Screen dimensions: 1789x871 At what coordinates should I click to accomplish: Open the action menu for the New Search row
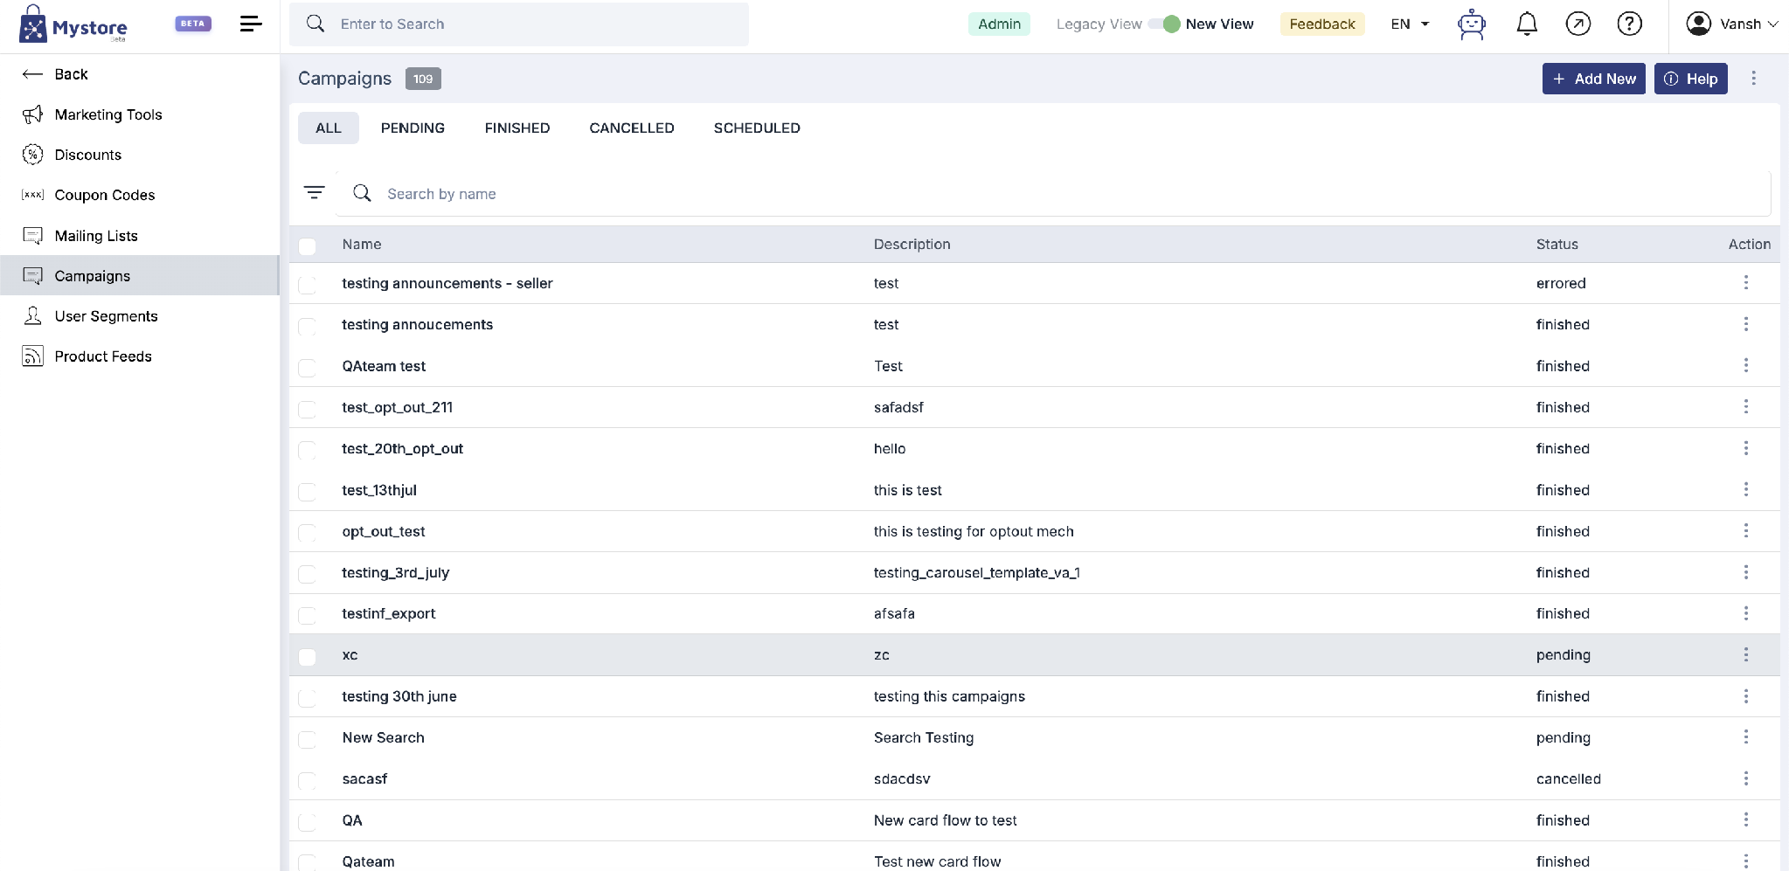pyautogui.click(x=1746, y=736)
